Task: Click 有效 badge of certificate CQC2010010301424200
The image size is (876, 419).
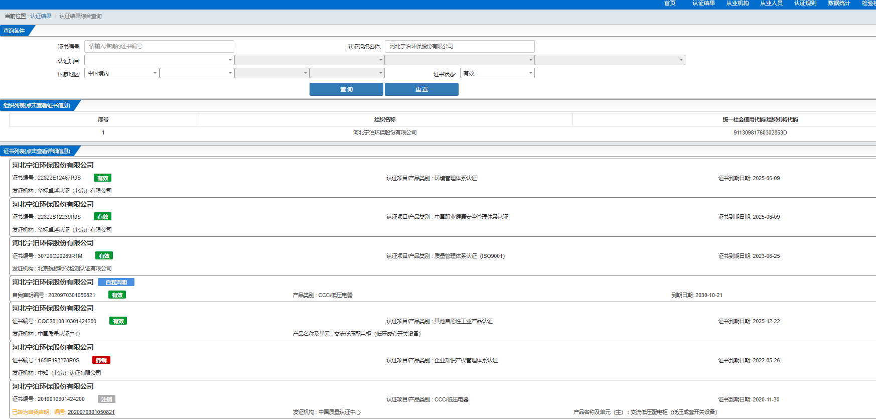Action: 118,321
